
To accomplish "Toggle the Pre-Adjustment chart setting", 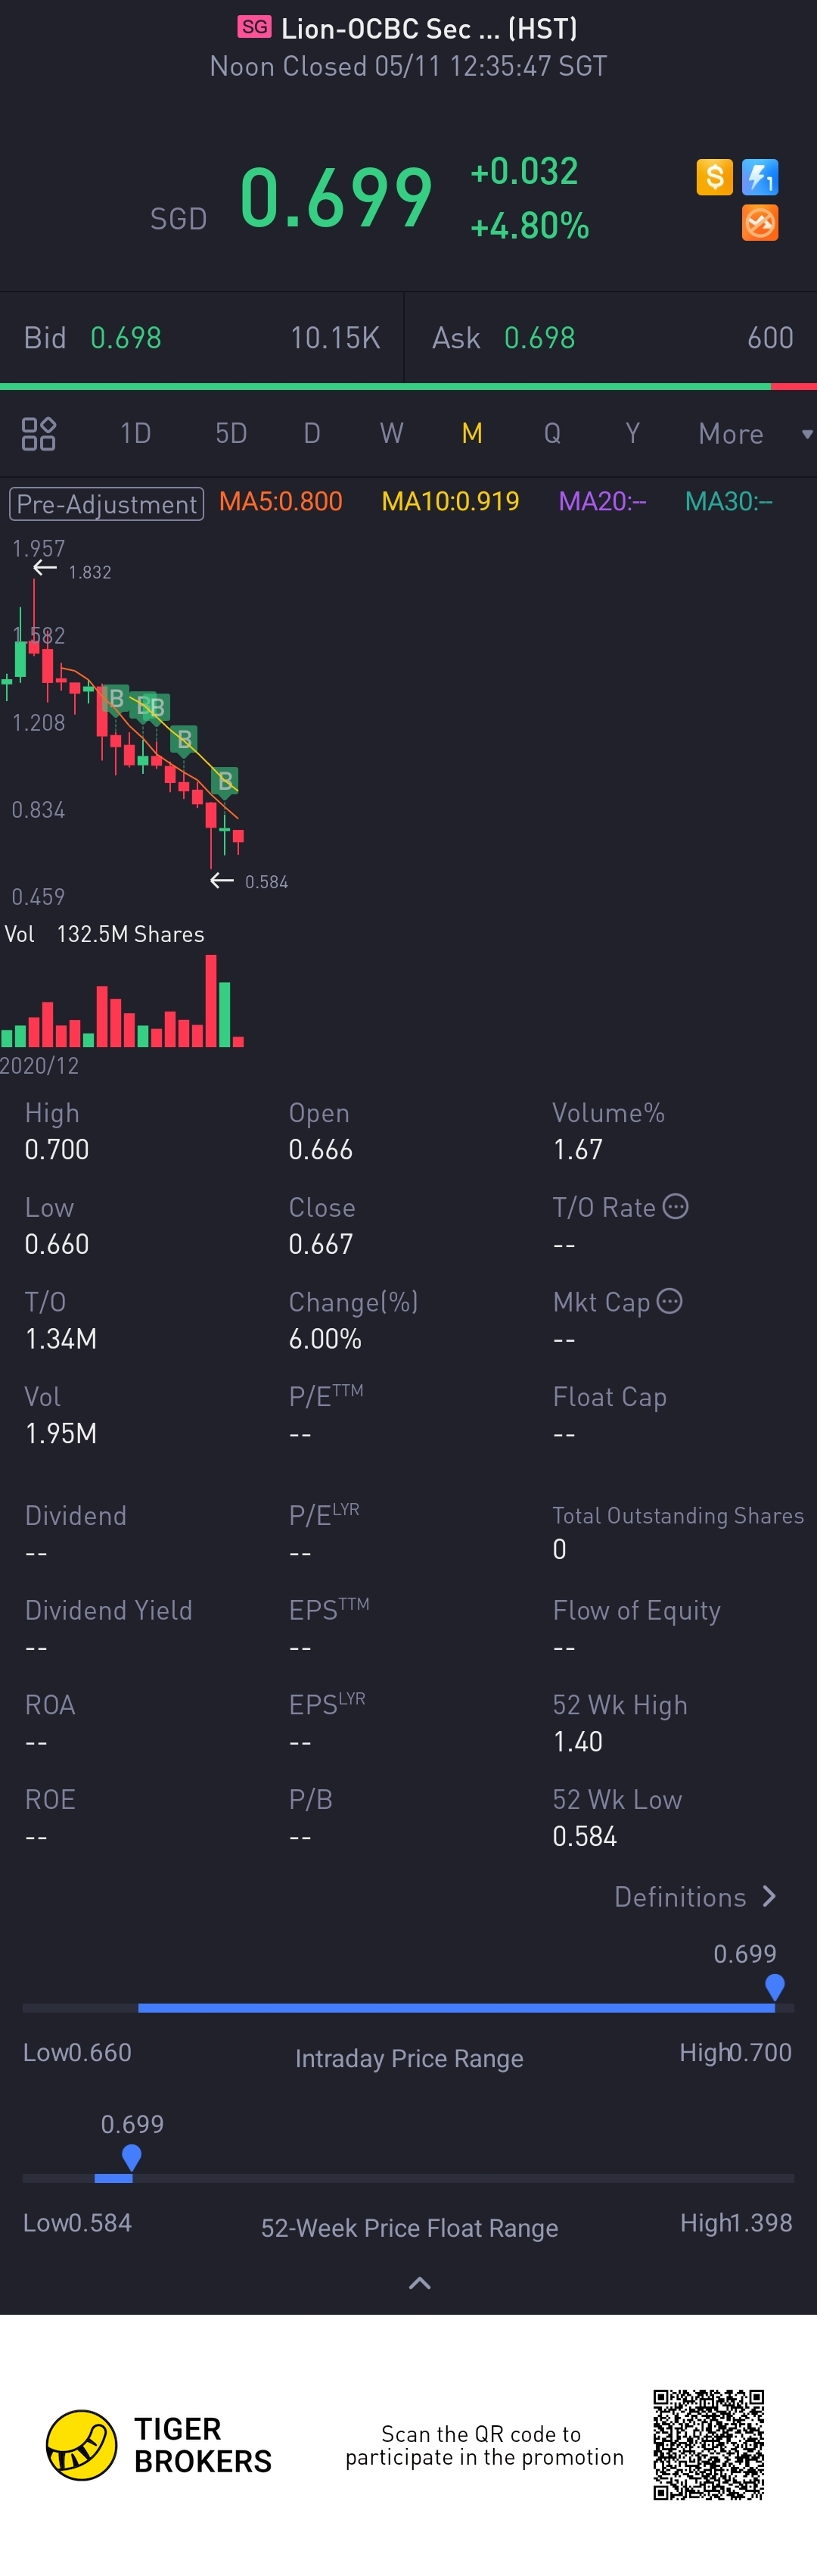I will tap(107, 503).
